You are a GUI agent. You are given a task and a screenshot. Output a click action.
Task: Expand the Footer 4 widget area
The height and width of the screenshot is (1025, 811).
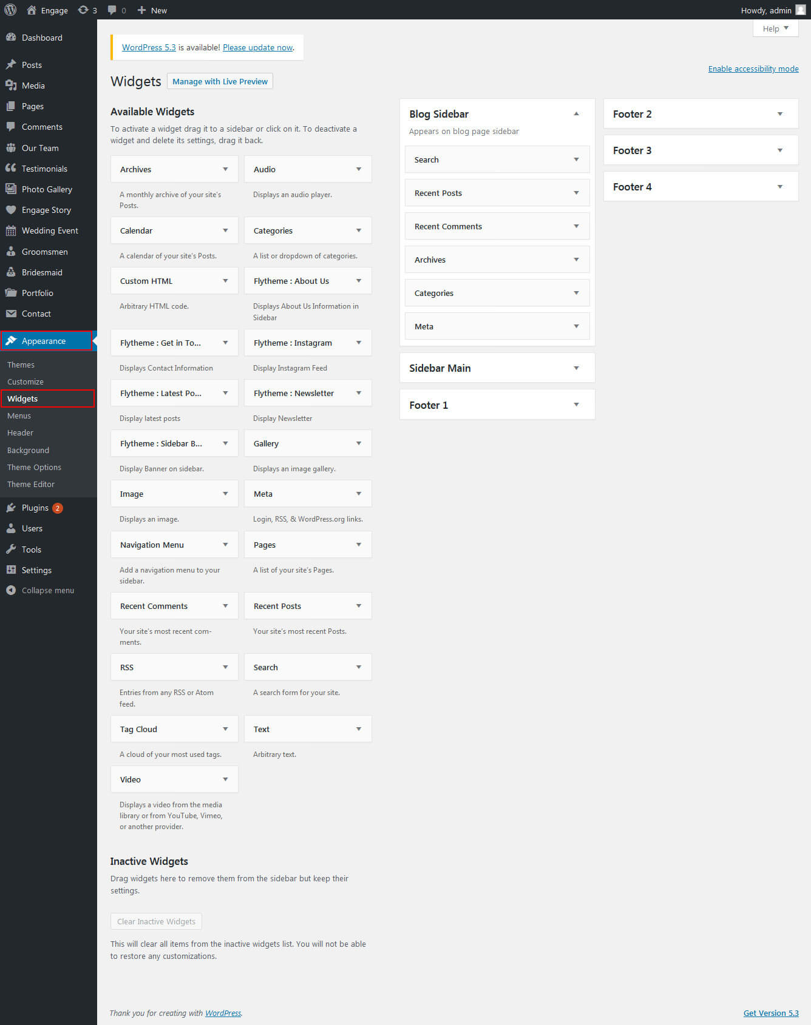[x=780, y=186]
